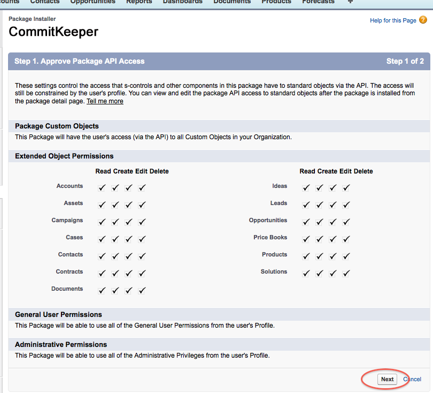Click the Help for this Page link
The height and width of the screenshot is (393, 433).
point(393,20)
